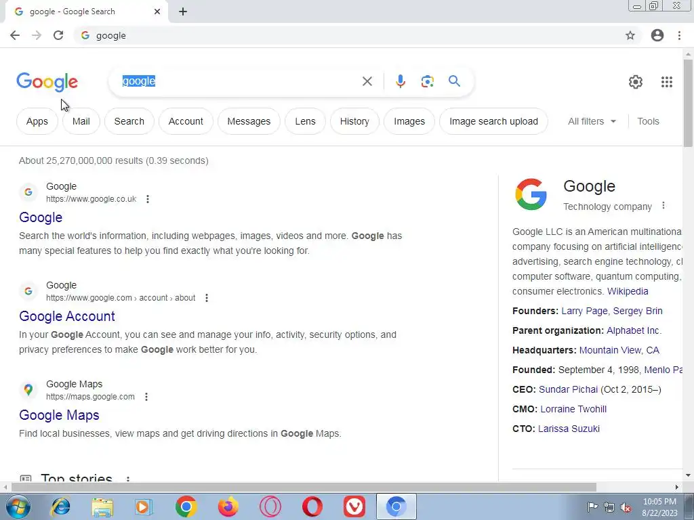Open the Tools menu
Viewport: 694px width, 520px height.
pyautogui.click(x=648, y=121)
